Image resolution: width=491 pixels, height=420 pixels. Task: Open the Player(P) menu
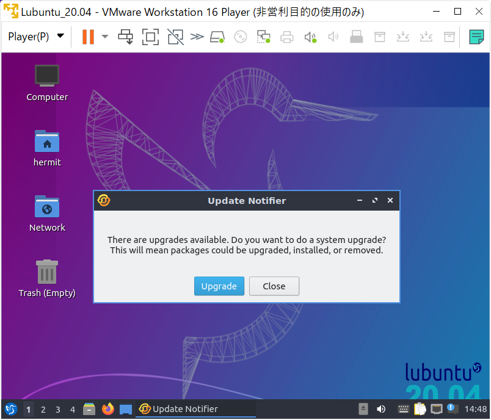36,37
